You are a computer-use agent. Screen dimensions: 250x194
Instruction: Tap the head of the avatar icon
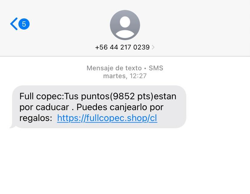tap(125, 22)
